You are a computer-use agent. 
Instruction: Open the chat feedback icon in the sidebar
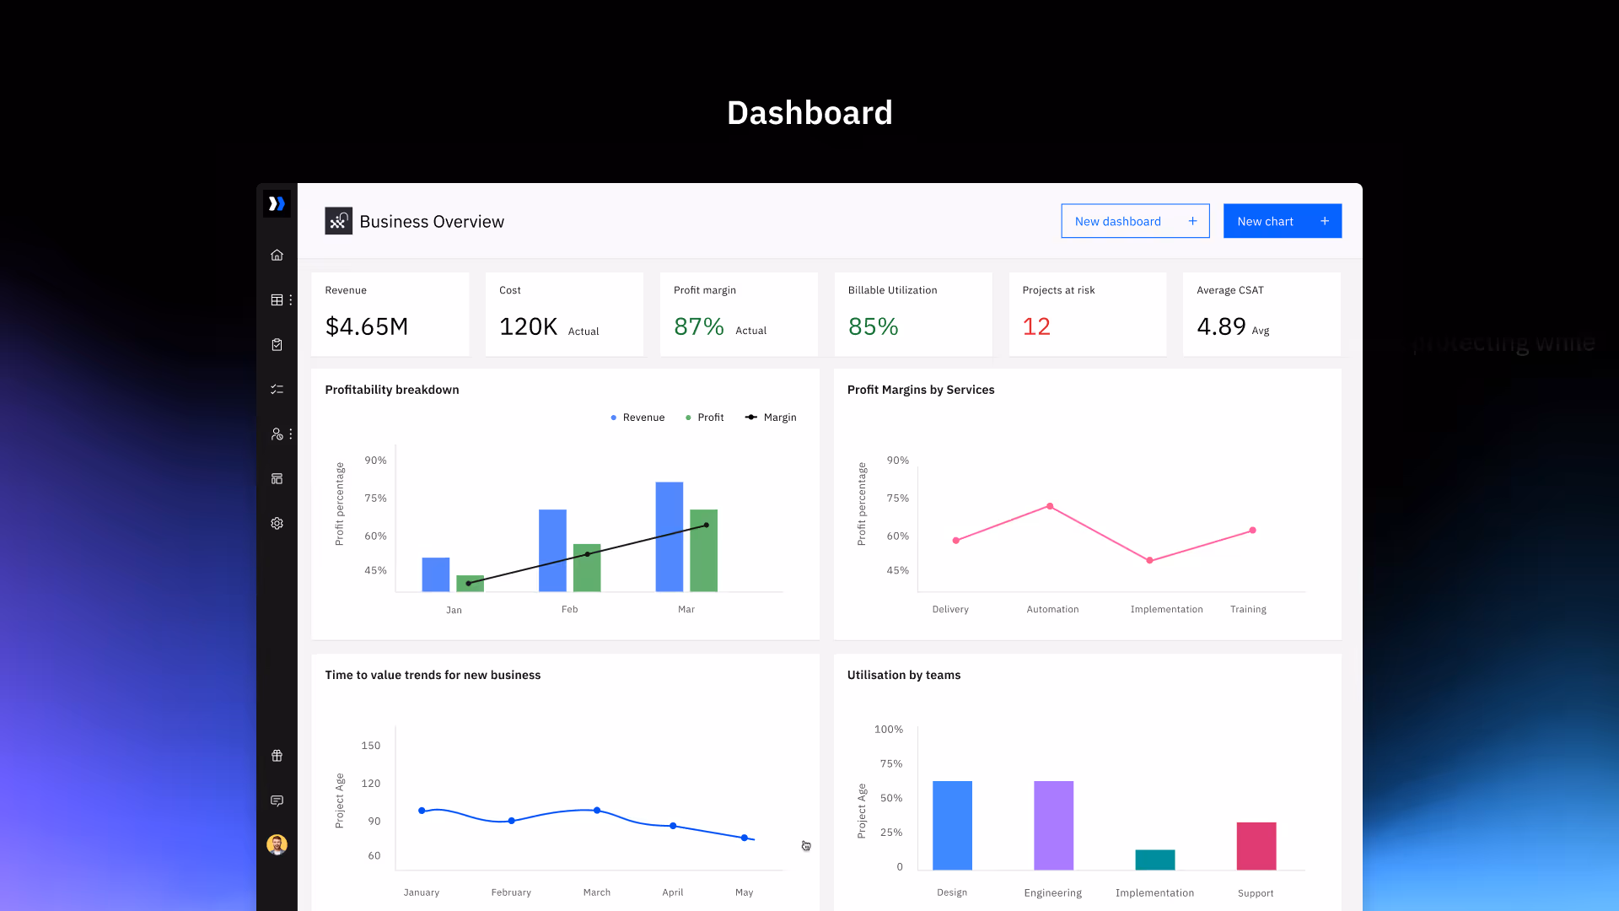tap(277, 800)
